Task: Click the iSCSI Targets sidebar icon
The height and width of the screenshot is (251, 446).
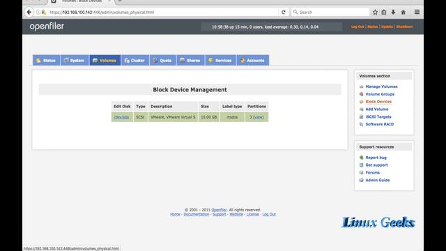Action: [x=361, y=116]
